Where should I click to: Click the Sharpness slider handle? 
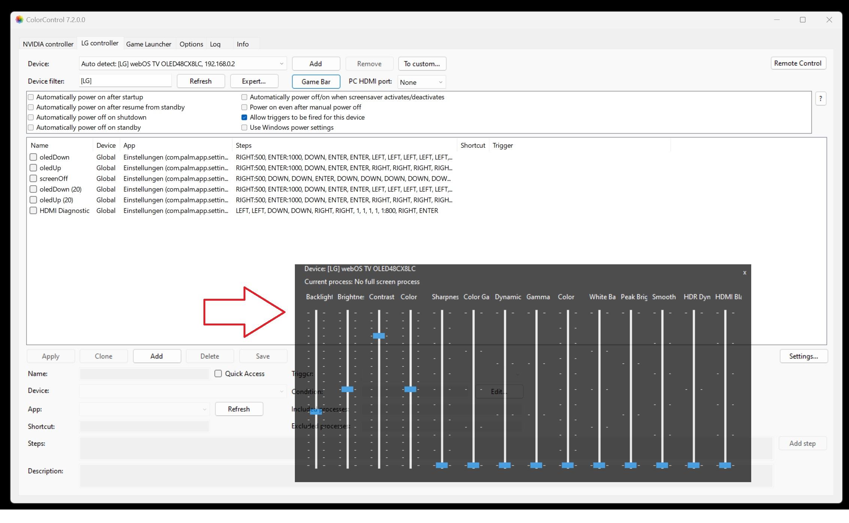click(442, 465)
